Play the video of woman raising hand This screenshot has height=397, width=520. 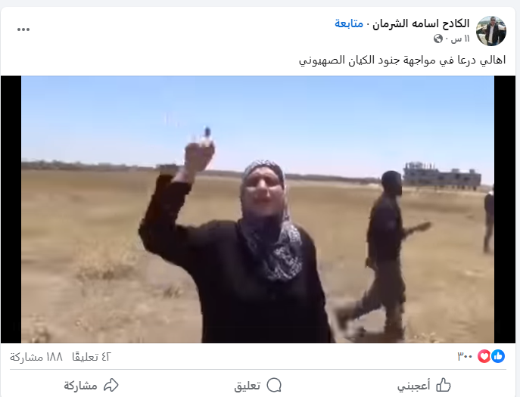click(x=257, y=209)
